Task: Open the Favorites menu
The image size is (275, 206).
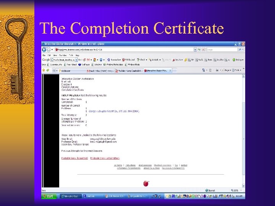Action: [x=63, y=55]
